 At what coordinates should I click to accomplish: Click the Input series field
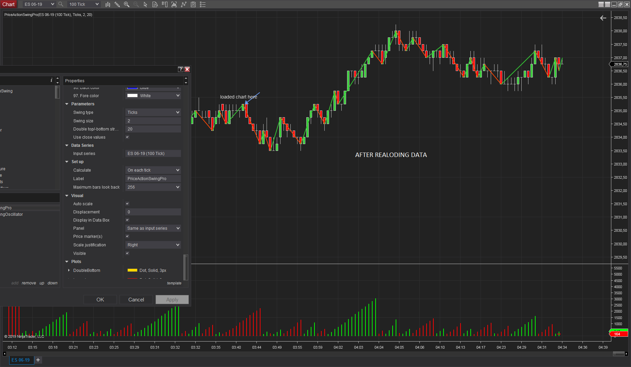(x=153, y=154)
